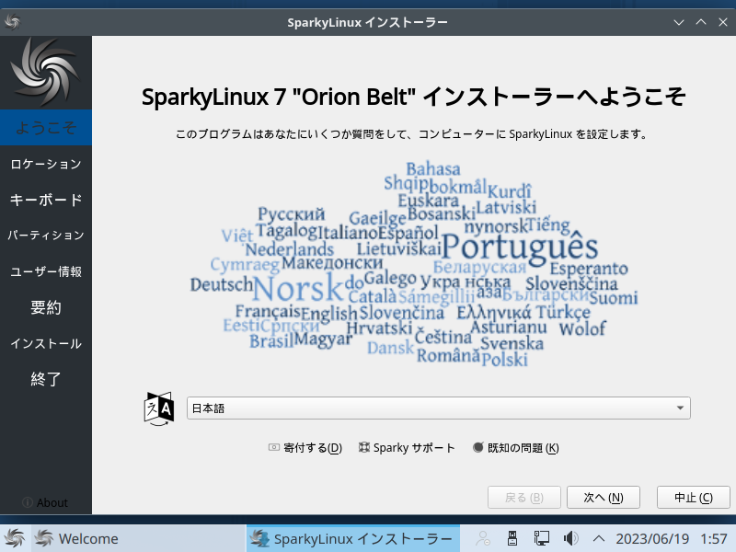Minimize the SparkyLinux installer window
Image resolution: width=736 pixels, height=552 pixels.
(x=679, y=22)
